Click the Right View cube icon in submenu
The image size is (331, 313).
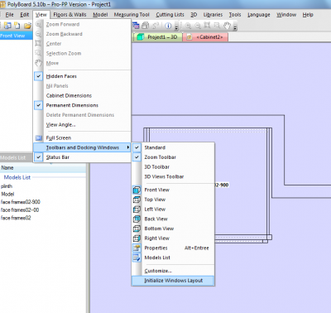(137, 238)
